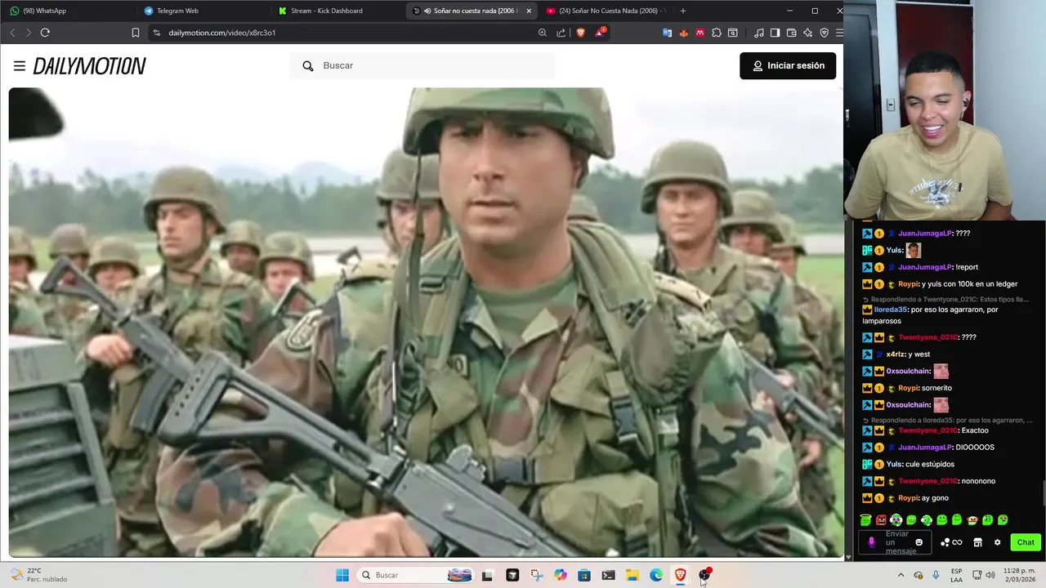Bookmark this page

click(x=136, y=33)
